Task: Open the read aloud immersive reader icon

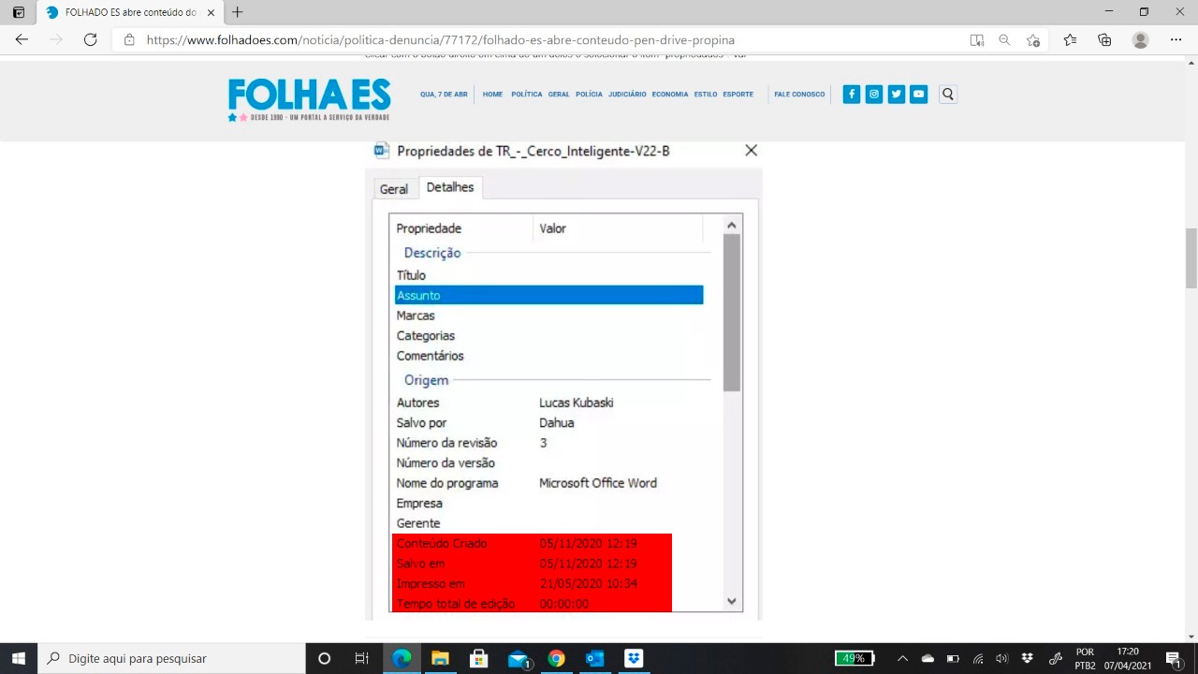Action: click(x=976, y=40)
